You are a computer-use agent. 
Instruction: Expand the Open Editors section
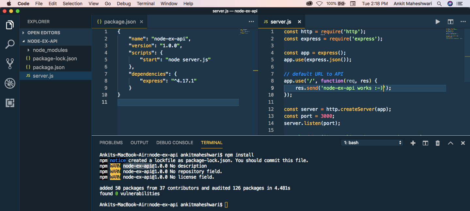point(55,33)
